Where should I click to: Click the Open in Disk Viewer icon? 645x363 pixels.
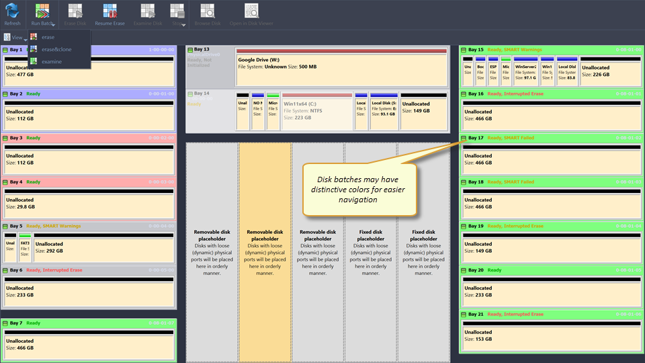[x=251, y=11]
